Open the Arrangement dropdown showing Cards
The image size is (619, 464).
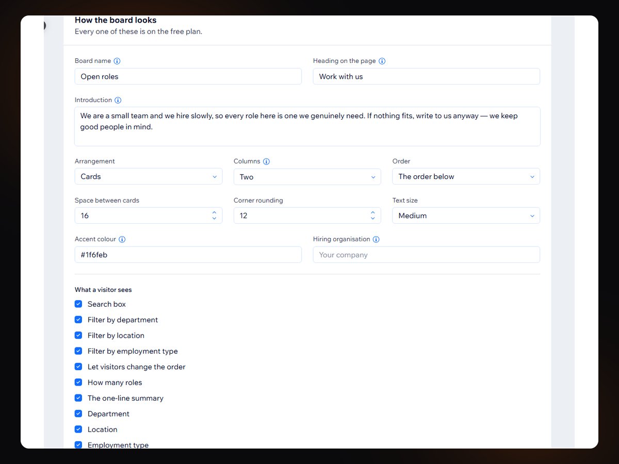(x=149, y=176)
